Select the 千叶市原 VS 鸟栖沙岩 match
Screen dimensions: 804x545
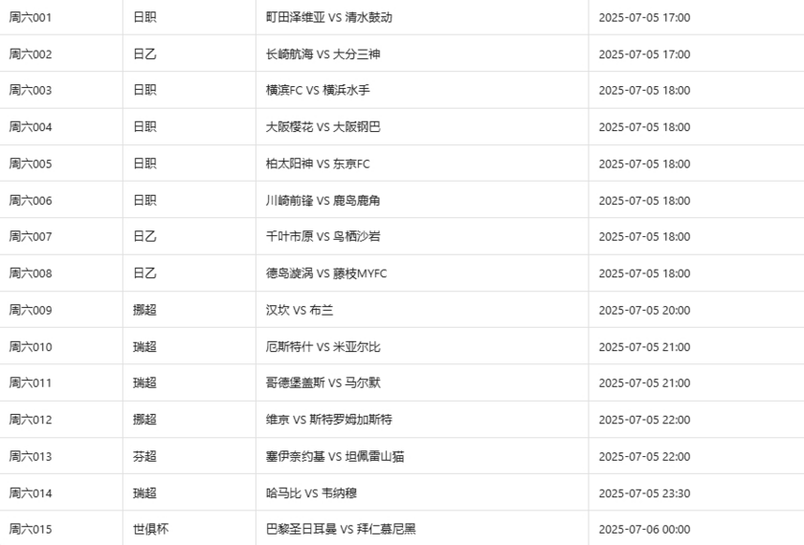click(x=323, y=237)
